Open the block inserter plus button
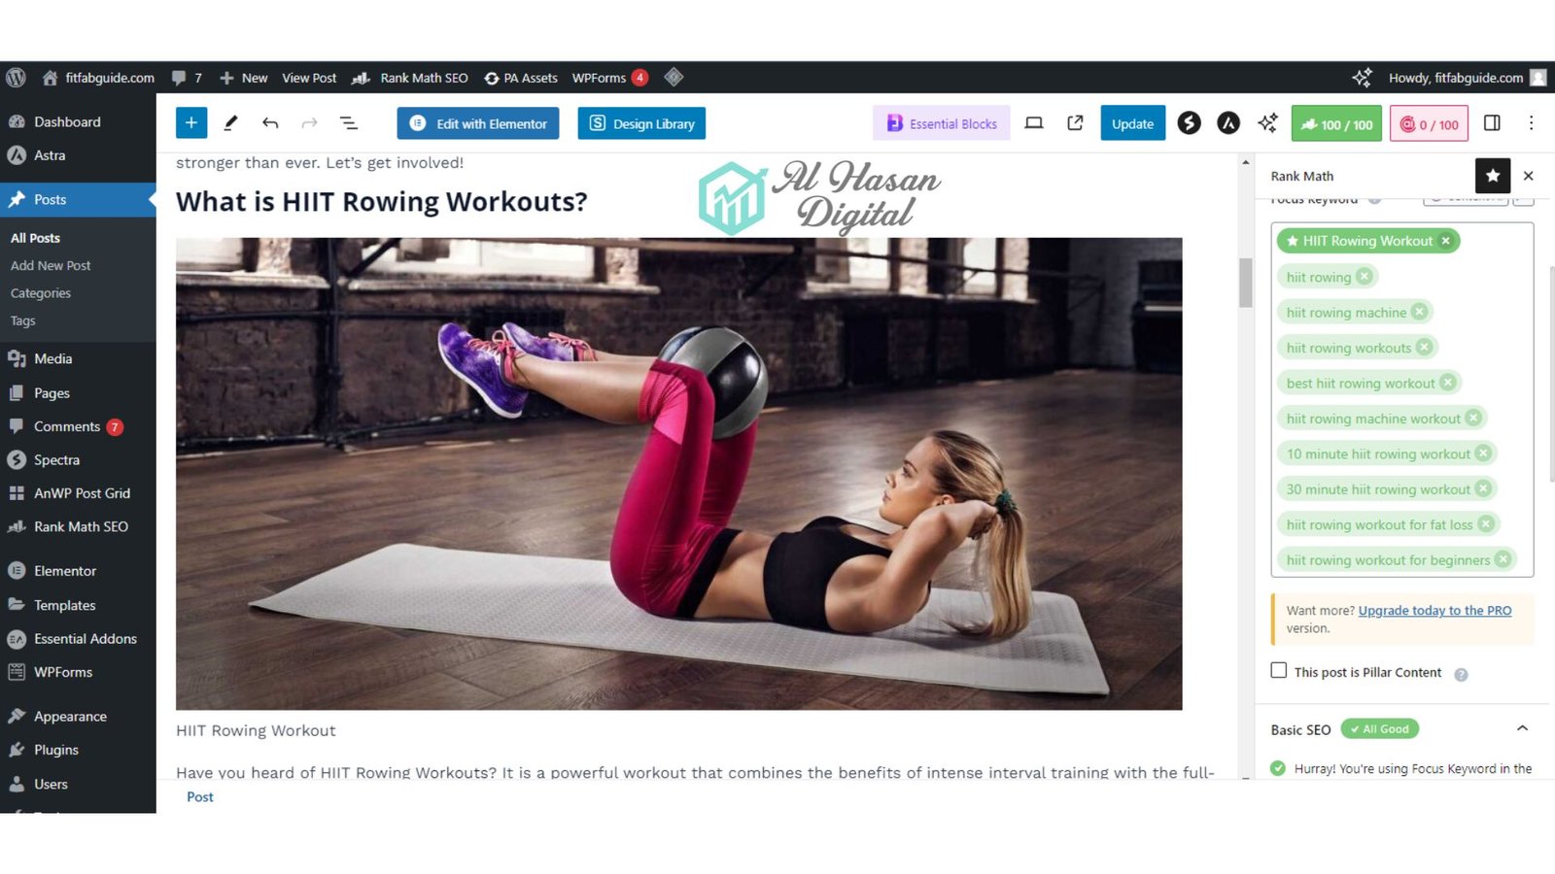Image resolution: width=1555 pixels, height=874 pixels. tap(191, 123)
